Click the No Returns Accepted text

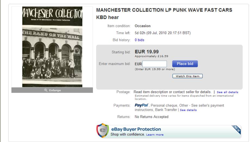pyautogui.click(x=151, y=117)
